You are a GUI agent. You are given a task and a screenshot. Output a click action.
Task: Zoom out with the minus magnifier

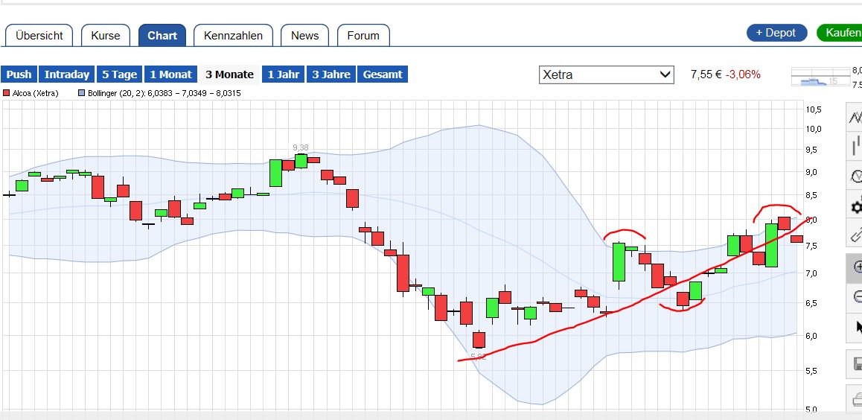tap(855, 297)
